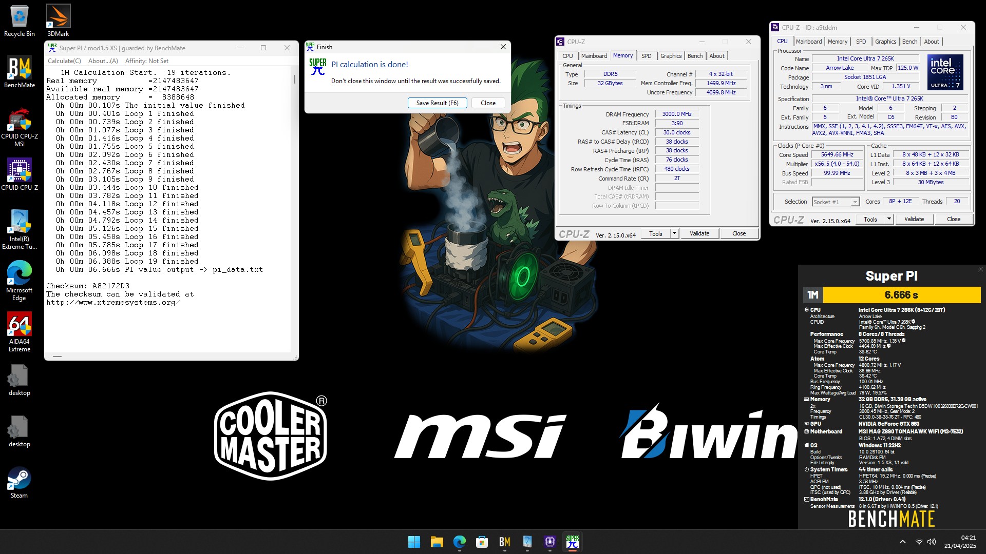
Task: Open Microsoft Edge from the taskbar
Action: pos(459,542)
